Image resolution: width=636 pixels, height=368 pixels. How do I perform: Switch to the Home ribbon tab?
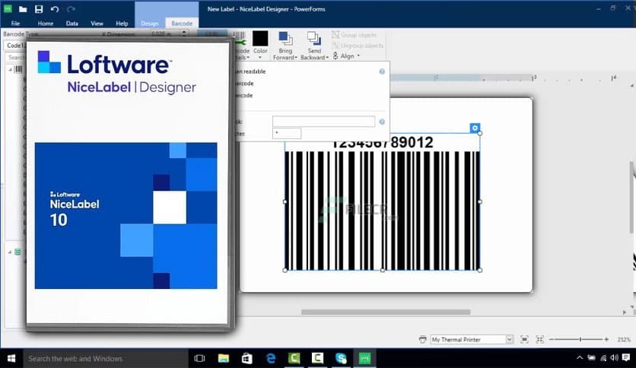pyautogui.click(x=46, y=24)
